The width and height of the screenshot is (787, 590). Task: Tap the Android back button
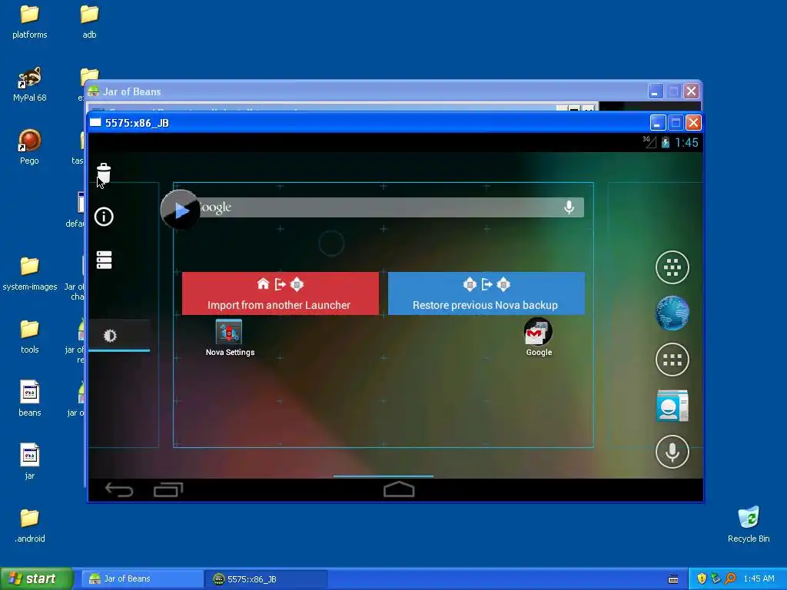pyautogui.click(x=119, y=489)
